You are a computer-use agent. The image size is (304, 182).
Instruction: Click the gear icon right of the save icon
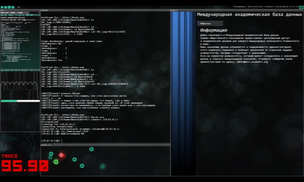pos(13,7)
